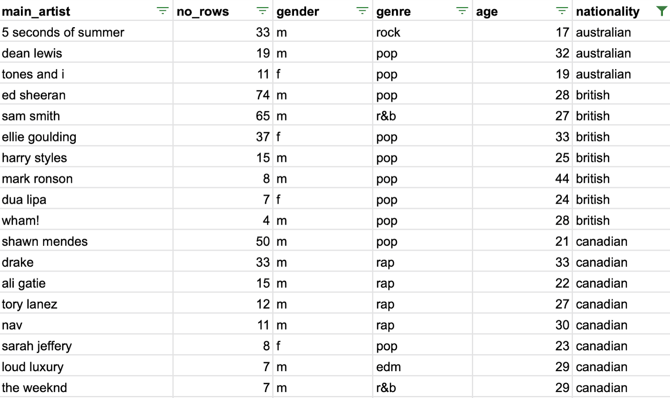Image resolution: width=670 pixels, height=398 pixels.
Task: Select the gender cell for tones and i
Action: (323, 73)
